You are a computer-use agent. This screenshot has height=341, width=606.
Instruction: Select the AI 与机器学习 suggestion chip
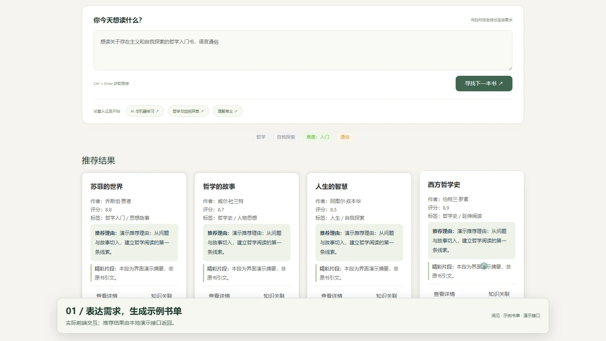(x=145, y=111)
